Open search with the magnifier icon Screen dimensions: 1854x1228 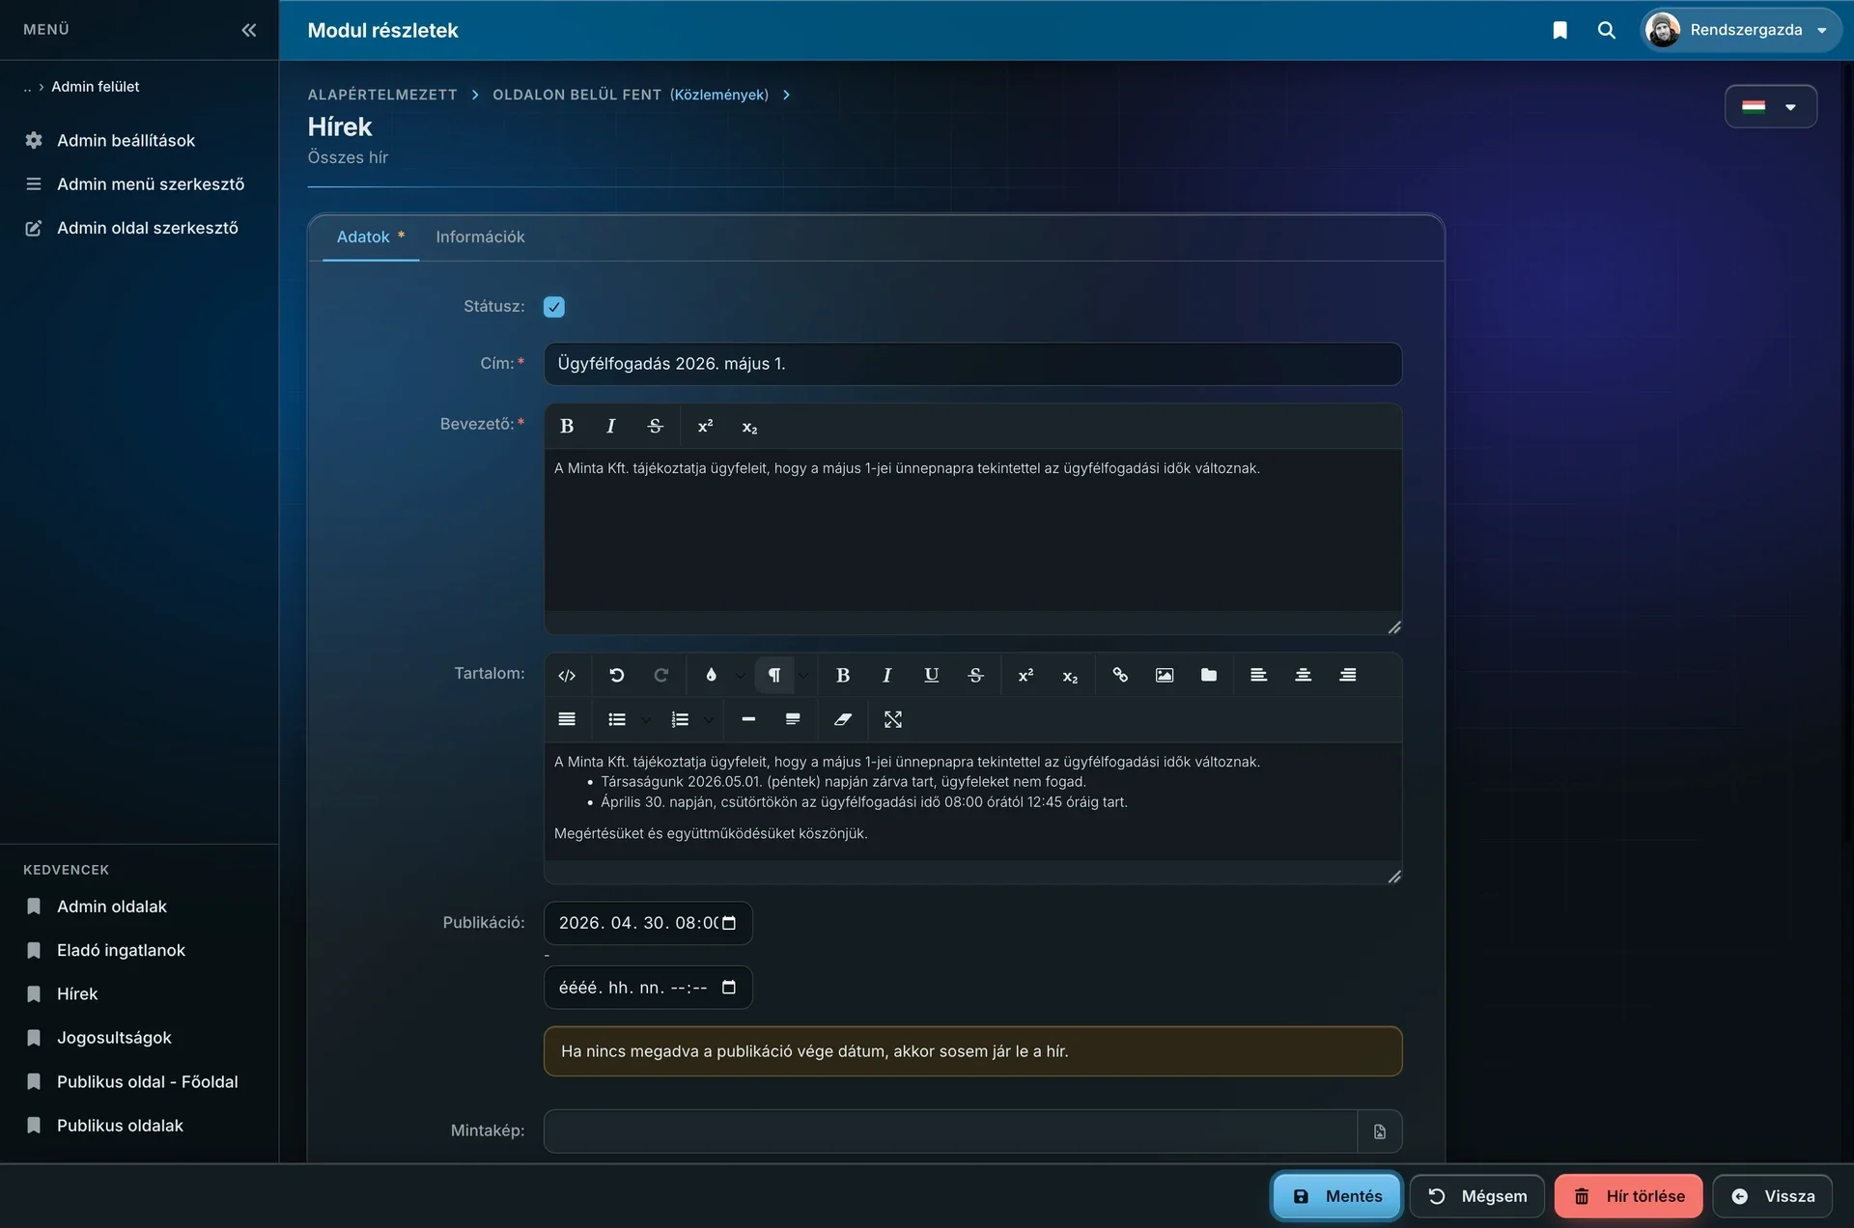1607,30
